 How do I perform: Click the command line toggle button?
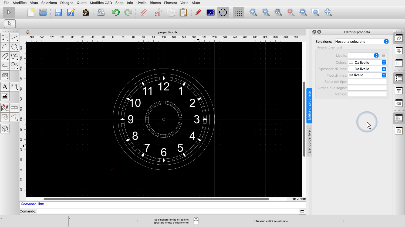pyautogui.click(x=302, y=211)
